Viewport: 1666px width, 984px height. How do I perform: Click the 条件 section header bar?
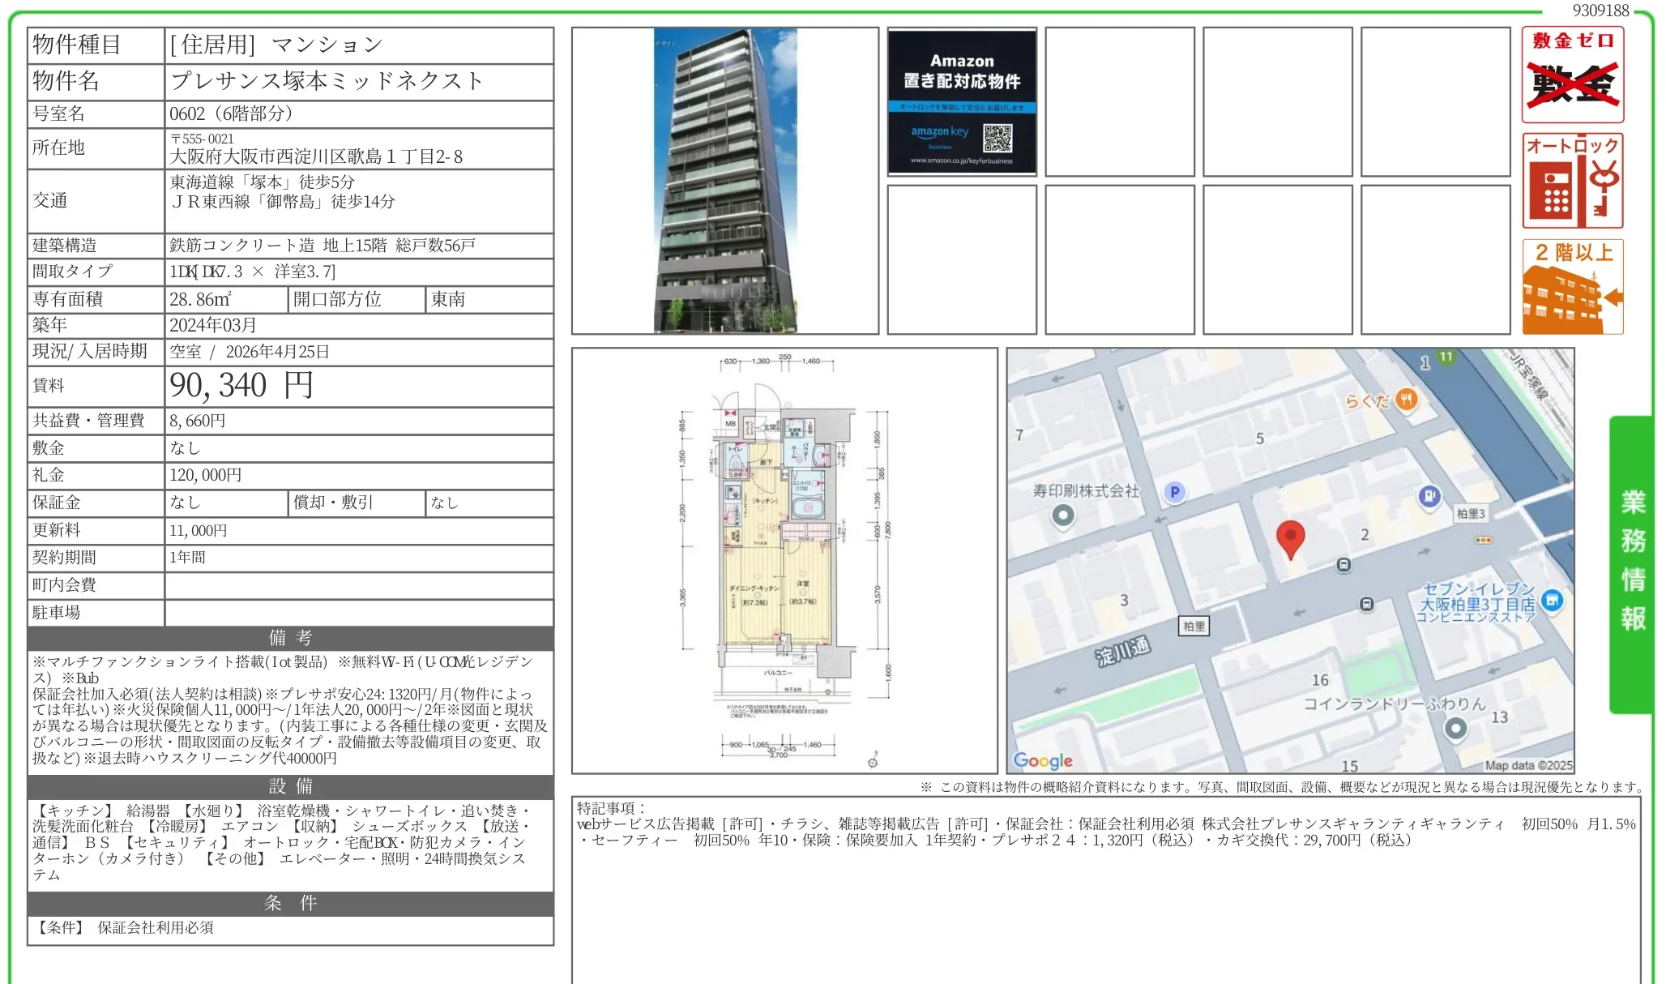pyautogui.click(x=290, y=903)
